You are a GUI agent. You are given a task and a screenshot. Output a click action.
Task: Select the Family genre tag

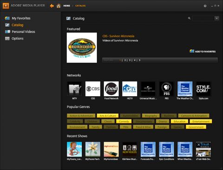pos(96,127)
